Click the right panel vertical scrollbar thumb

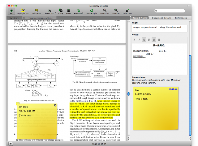pyautogui.click(x=190, y=95)
